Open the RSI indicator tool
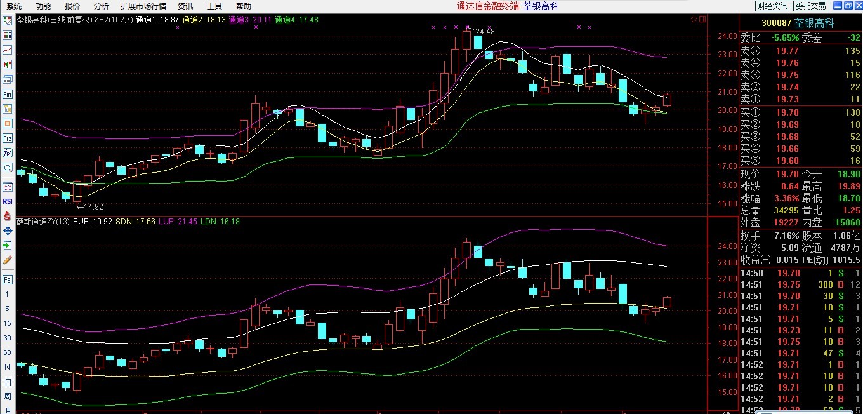 pyautogui.click(x=8, y=201)
